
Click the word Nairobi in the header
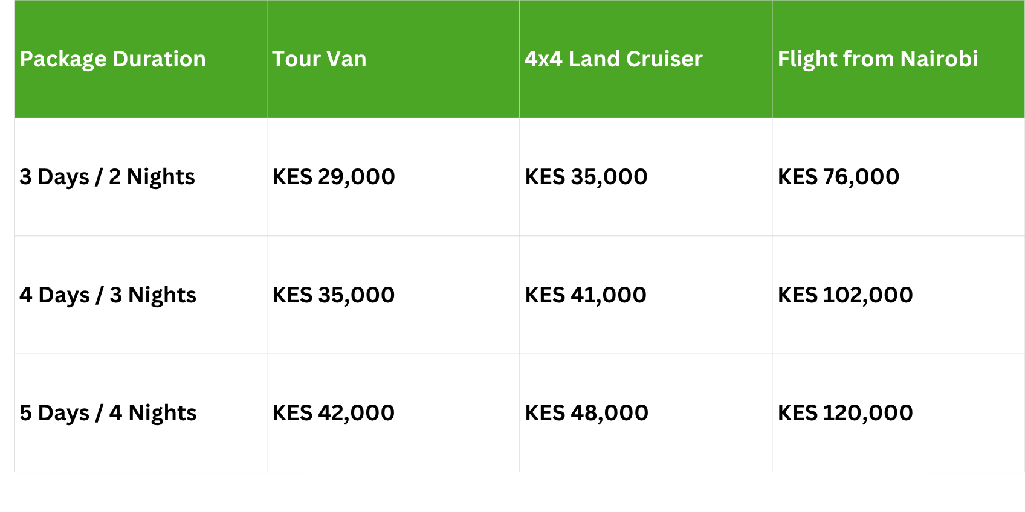(x=939, y=59)
